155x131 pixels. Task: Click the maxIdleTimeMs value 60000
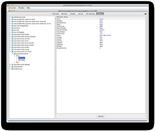(102, 30)
